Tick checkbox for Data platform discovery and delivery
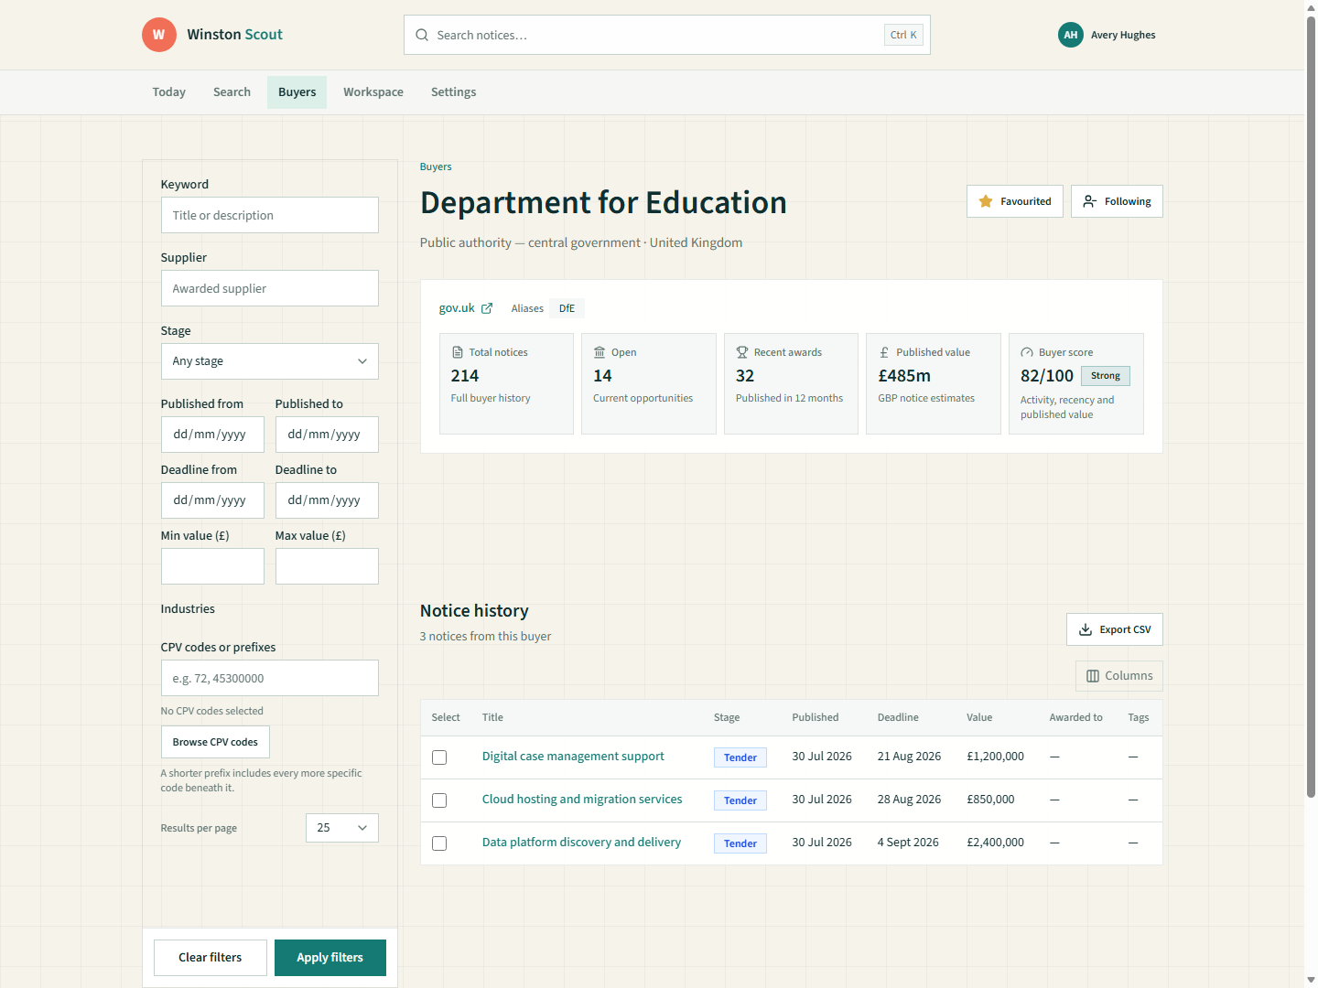1318x988 pixels. click(x=439, y=843)
